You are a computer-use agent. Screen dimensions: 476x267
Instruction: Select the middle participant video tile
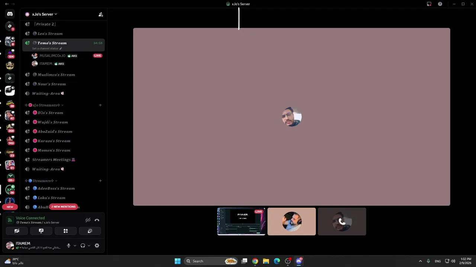point(292,221)
